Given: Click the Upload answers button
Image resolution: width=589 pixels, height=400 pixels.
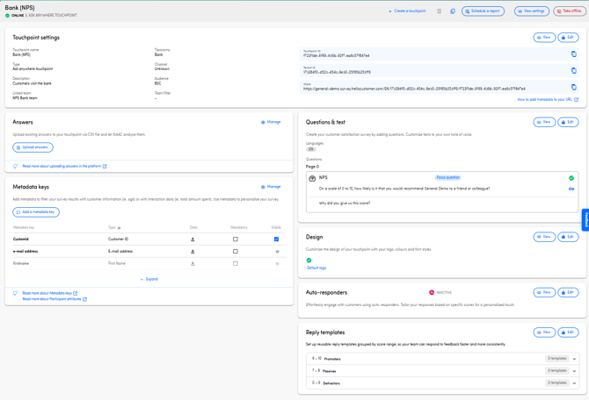Looking at the screenshot, I should [33, 147].
